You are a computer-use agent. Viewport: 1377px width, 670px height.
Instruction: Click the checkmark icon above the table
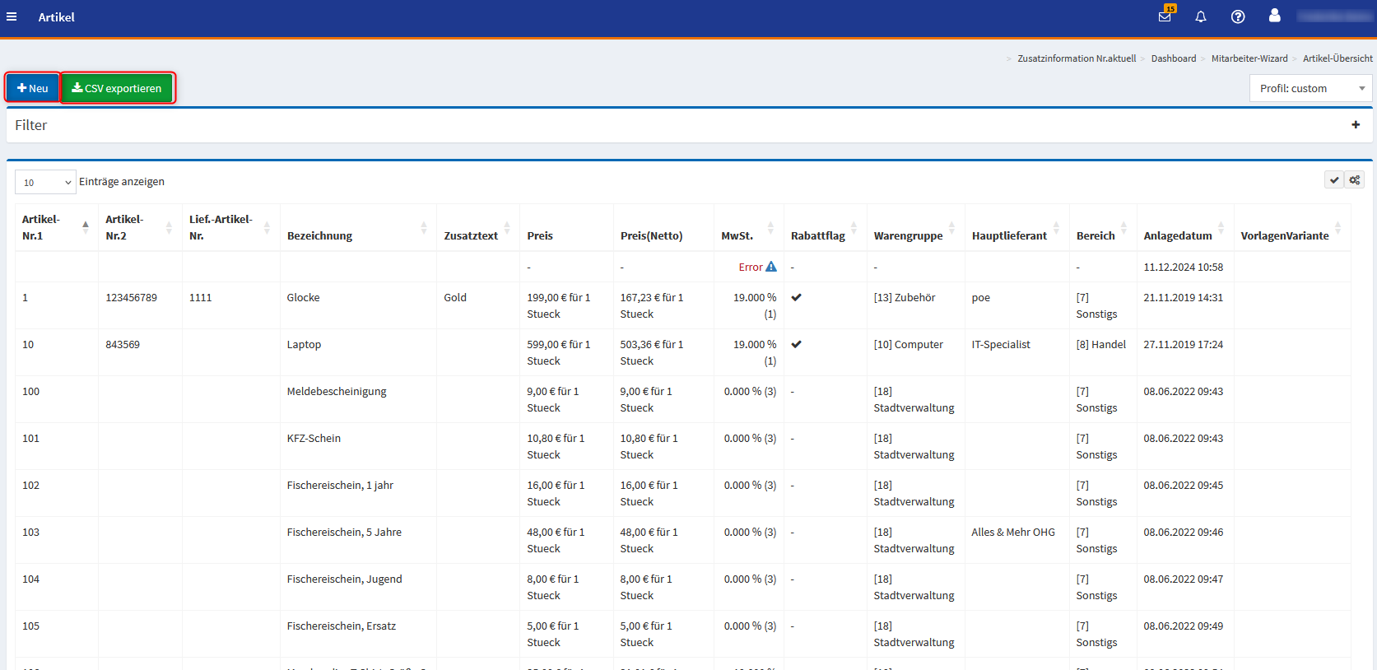(x=1334, y=180)
